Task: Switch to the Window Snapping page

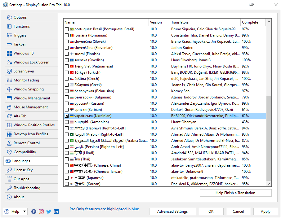Action: [x=31, y=89]
